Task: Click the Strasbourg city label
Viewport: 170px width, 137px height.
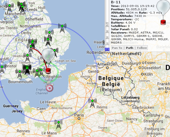Action: [153, 121]
